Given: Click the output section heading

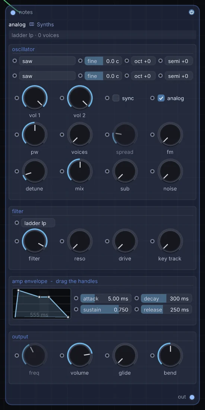Looking at the screenshot, I should pyautogui.click(x=20, y=337).
